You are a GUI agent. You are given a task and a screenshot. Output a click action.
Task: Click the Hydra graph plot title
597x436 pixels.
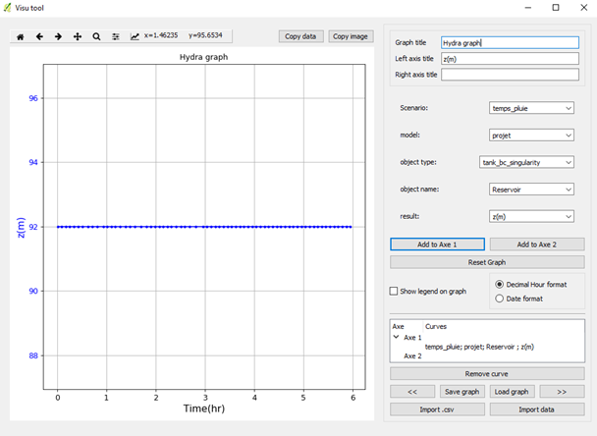(x=203, y=57)
